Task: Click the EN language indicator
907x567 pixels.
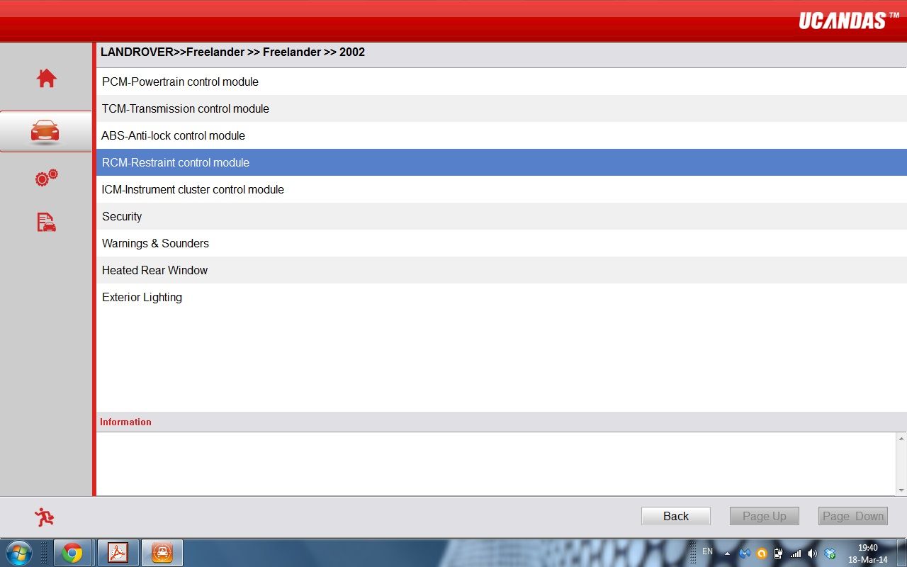Action: (x=707, y=551)
